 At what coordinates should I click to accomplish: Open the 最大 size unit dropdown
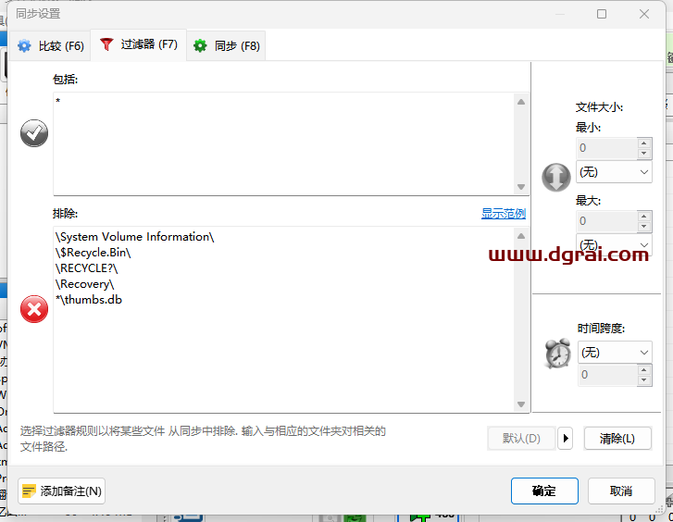(614, 244)
